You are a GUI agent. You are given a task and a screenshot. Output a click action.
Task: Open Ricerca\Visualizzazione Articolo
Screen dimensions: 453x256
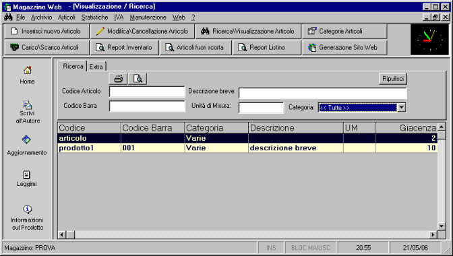pyautogui.click(x=248, y=31)
